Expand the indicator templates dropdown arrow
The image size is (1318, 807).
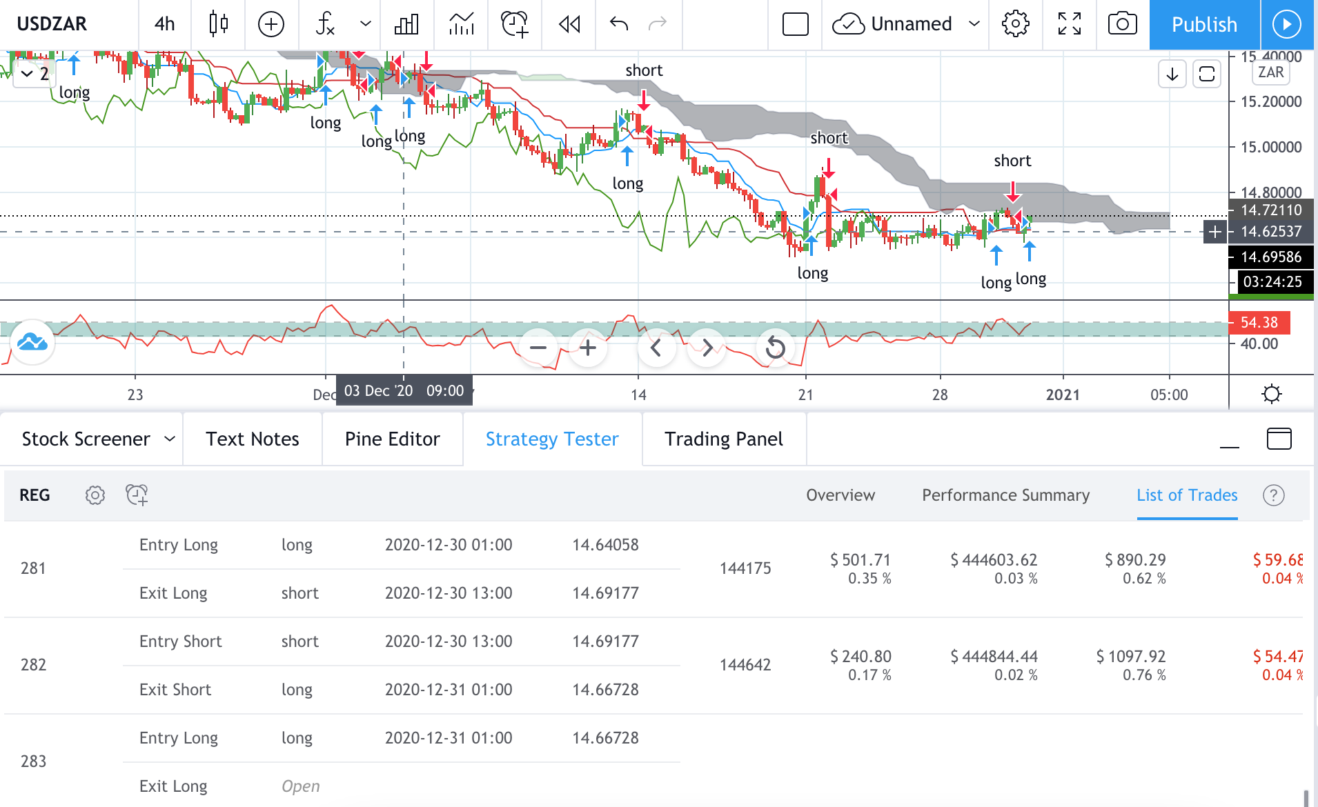[x=366, y=24]
